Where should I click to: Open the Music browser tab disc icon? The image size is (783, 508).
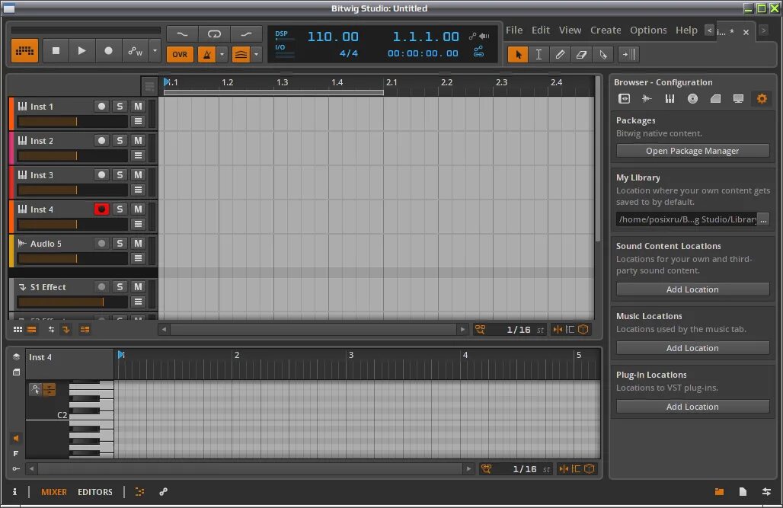pos(692,99)
